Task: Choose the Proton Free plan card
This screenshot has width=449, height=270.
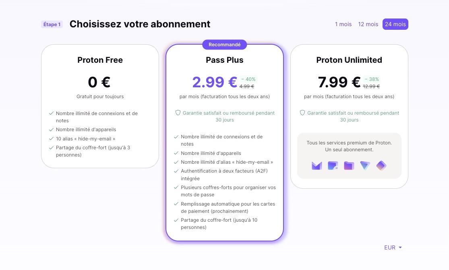Action: coord(100,106)
